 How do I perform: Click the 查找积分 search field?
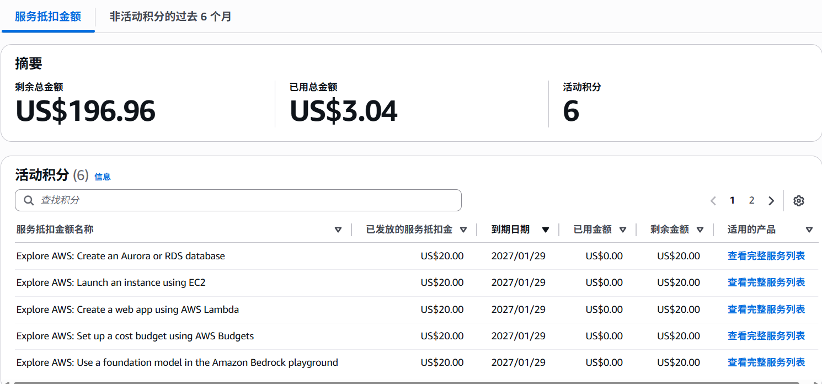click(238, 200)
